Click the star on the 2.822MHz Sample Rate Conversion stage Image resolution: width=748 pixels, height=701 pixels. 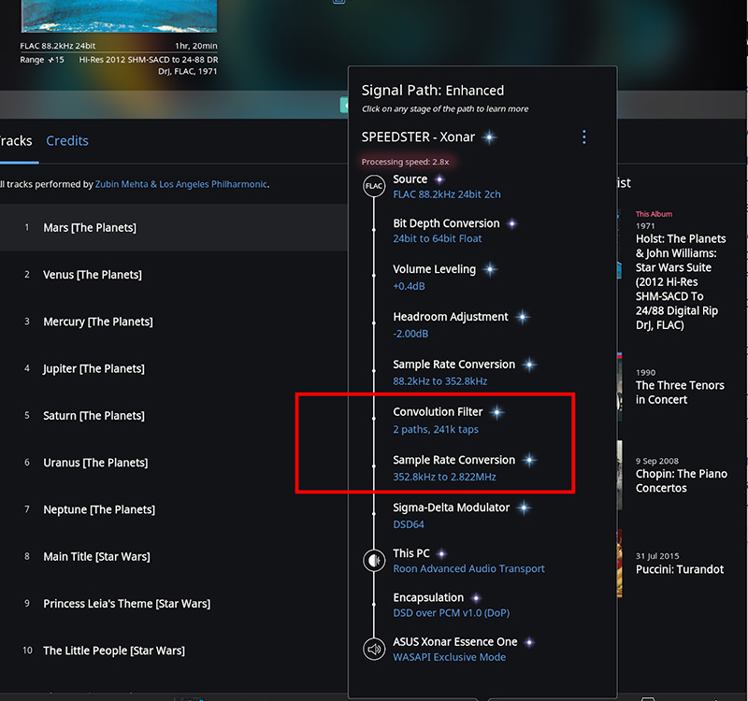[529, 460]
